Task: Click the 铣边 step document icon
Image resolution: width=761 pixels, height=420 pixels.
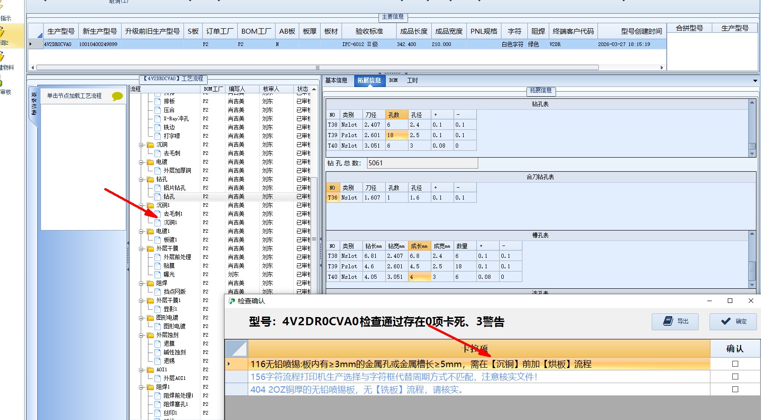Action: [x=158, y=128]
